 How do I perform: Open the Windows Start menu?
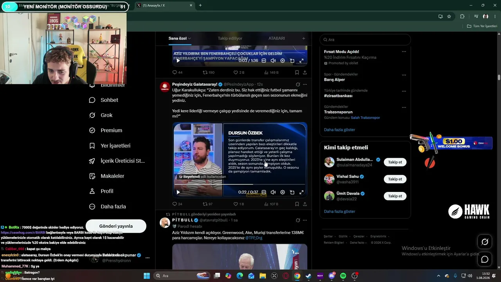(x=147, y=276)
